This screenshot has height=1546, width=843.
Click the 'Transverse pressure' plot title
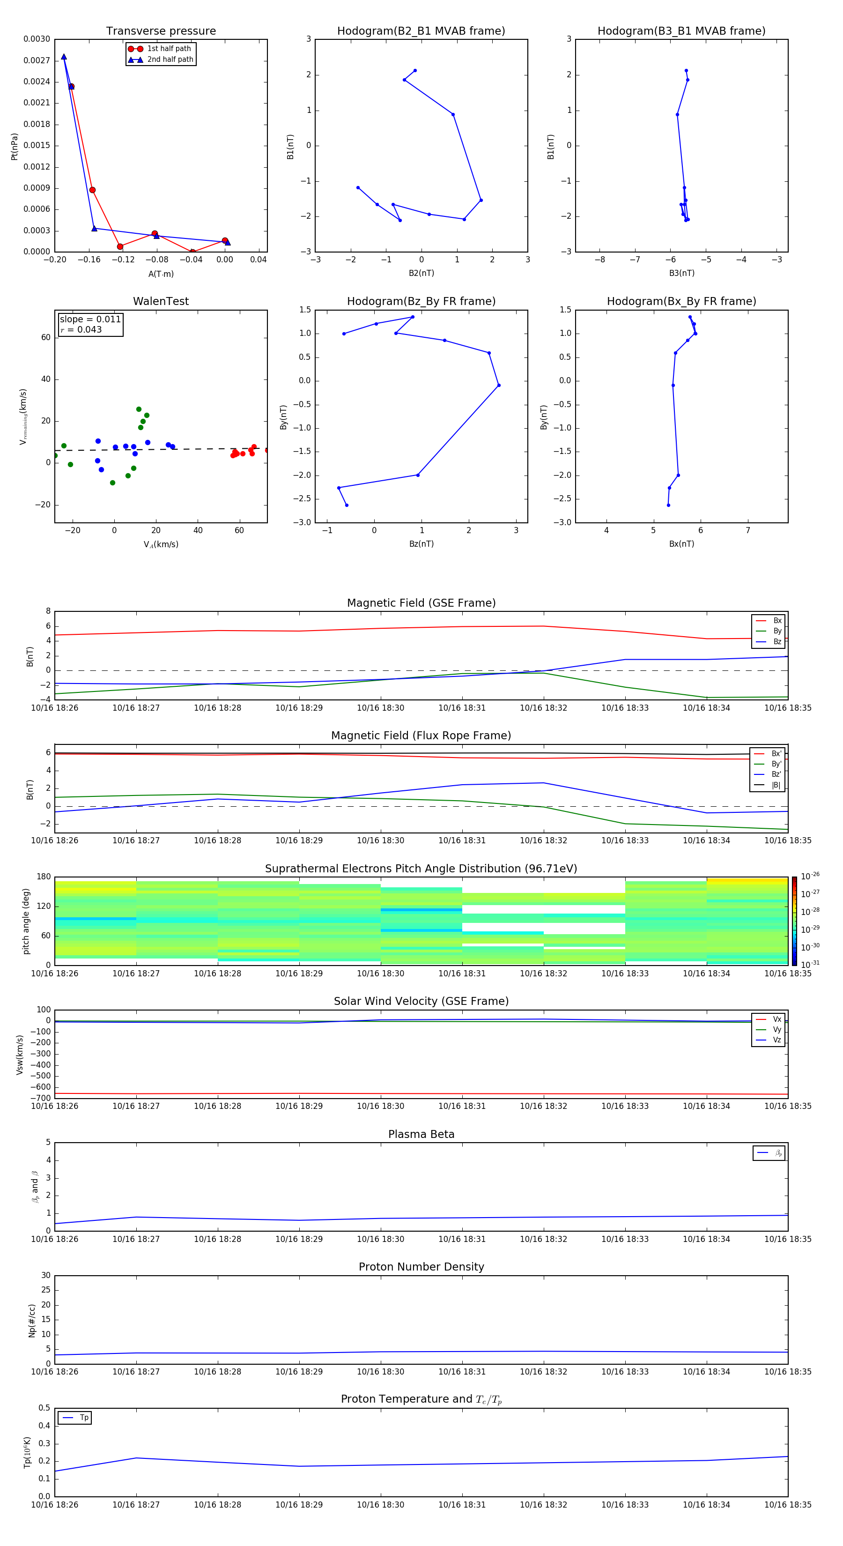pyautogui.click(x=161, y=31)
